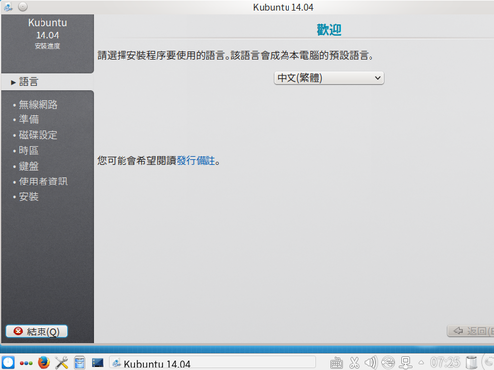The image size is (494, 370).
Task: Open the device notifier tray icon
Action: point(406,363)
